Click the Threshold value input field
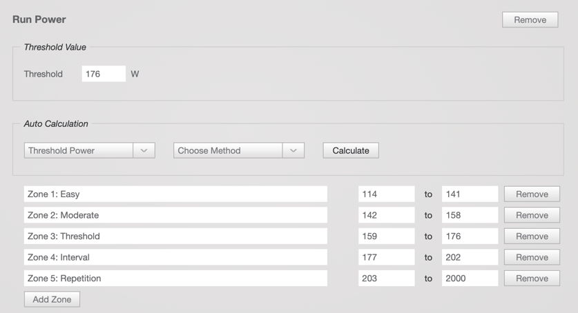Viewport: 578px width, 313px height. coord(104,74)
